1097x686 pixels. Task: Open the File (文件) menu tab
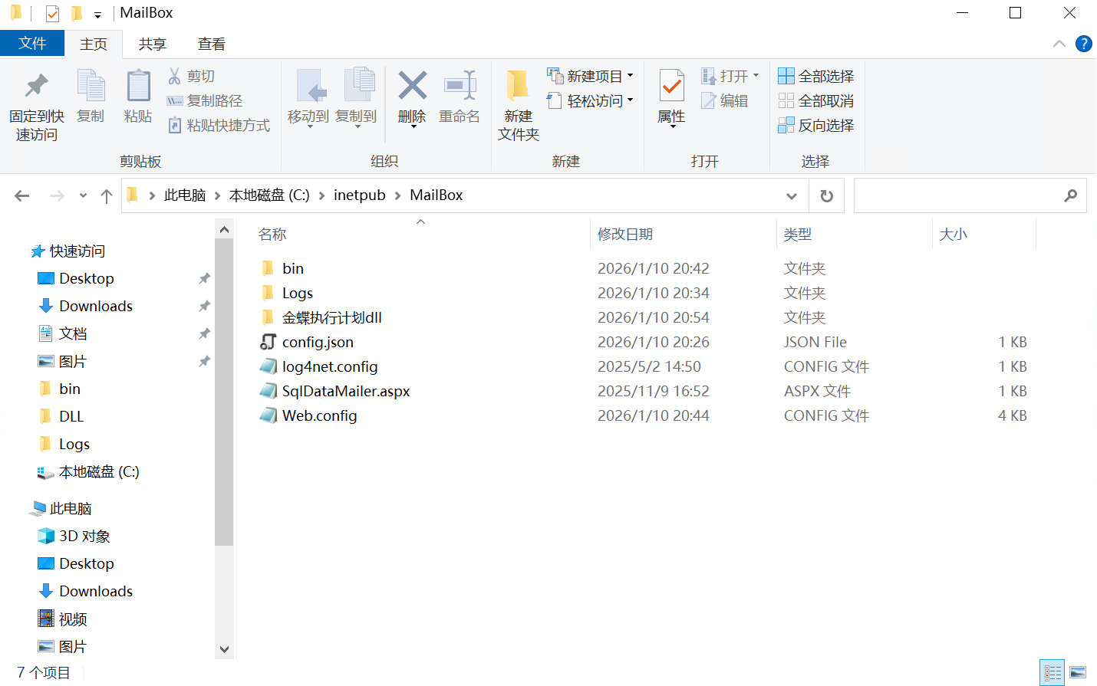point(32,44)
